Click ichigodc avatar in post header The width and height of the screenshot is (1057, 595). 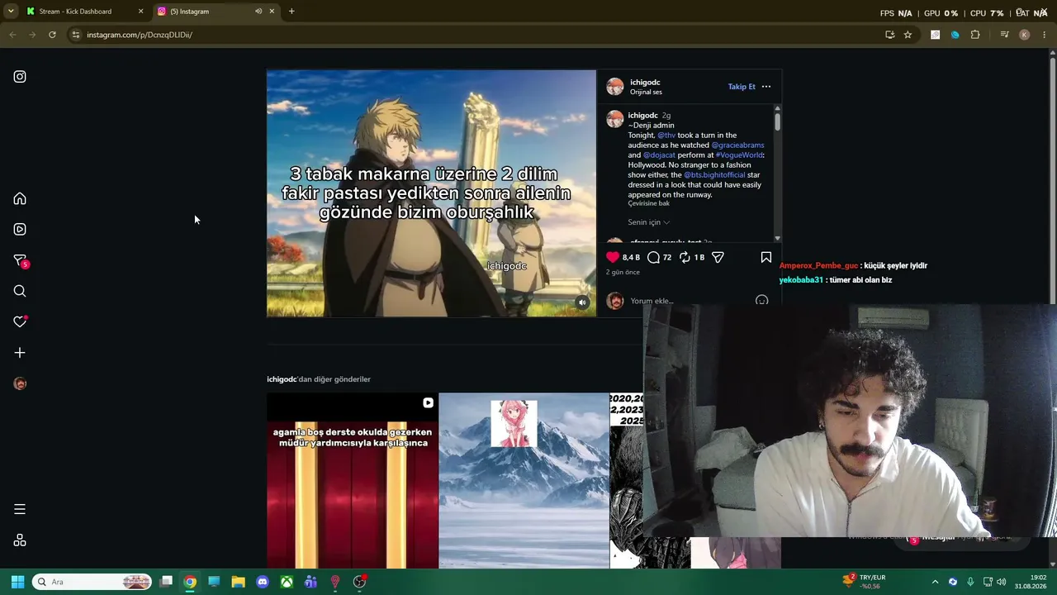point(615,87)
